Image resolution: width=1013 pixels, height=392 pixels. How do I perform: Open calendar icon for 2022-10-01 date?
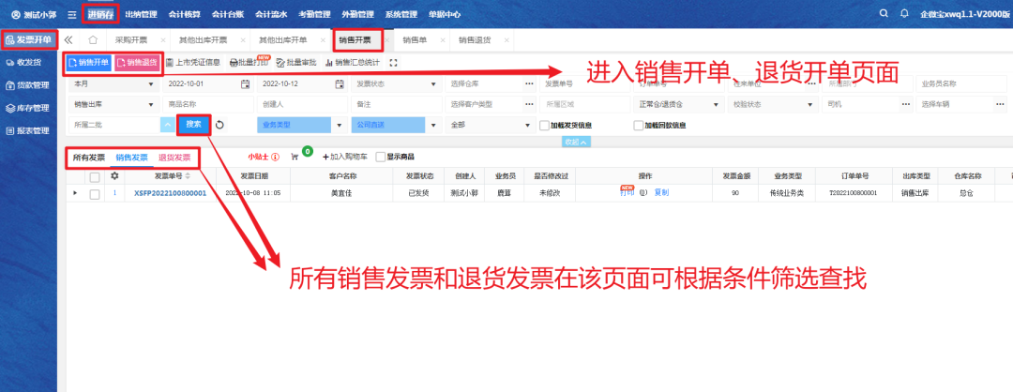pyautogui.click(x=245, y=83)
